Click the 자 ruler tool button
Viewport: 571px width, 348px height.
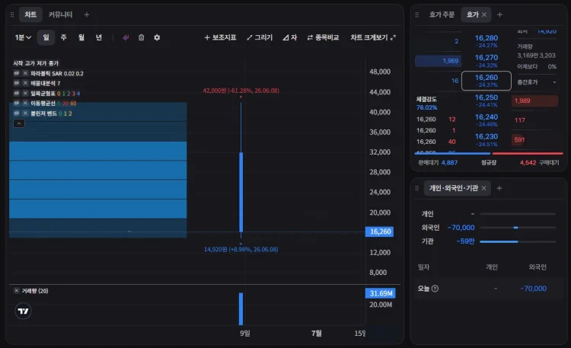pyautogui.click(x=290, y=37)
